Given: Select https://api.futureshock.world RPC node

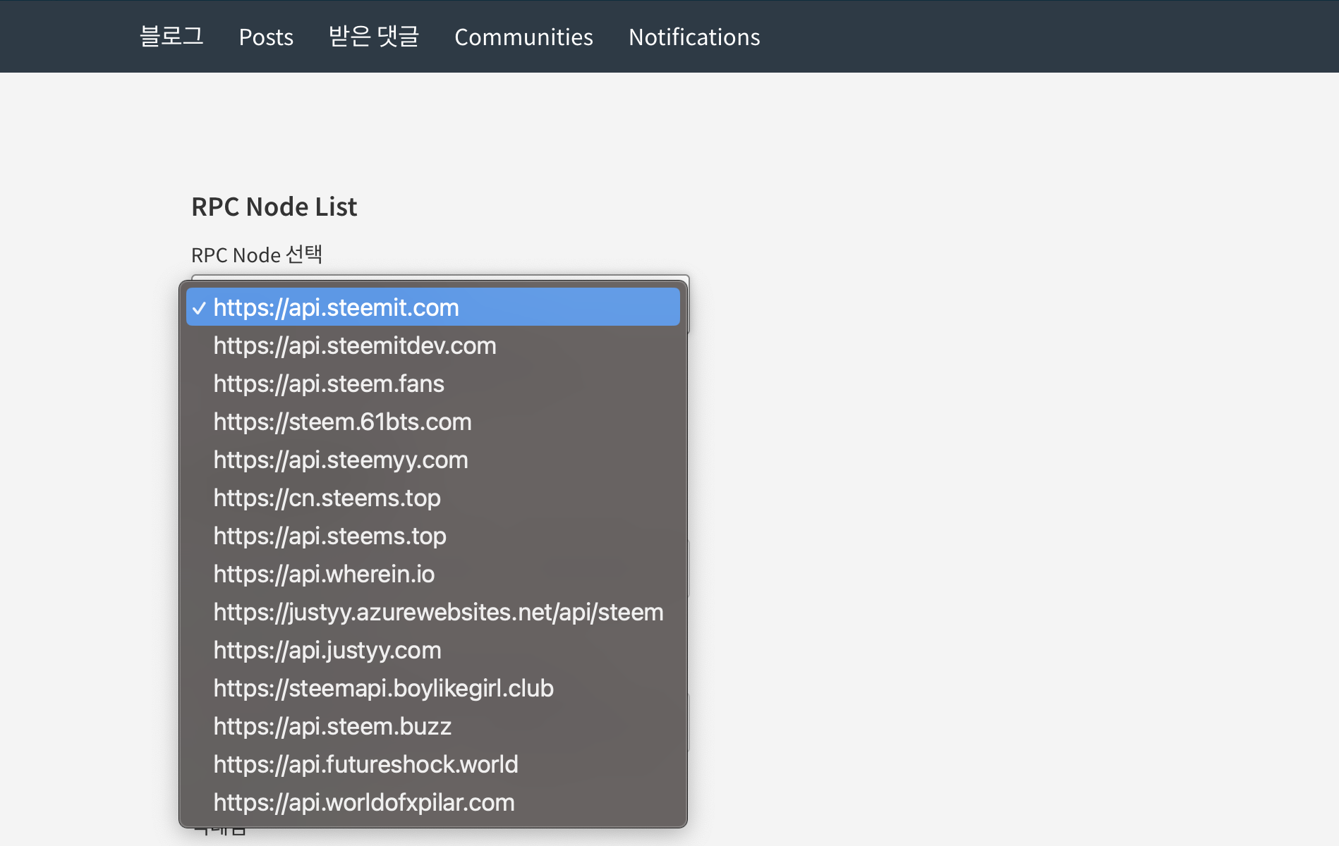Looking at the screenshot, I should click(x=433, y=764).
